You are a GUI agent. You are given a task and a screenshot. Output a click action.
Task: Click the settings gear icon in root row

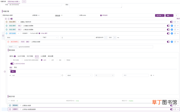(x=151, y=75)
